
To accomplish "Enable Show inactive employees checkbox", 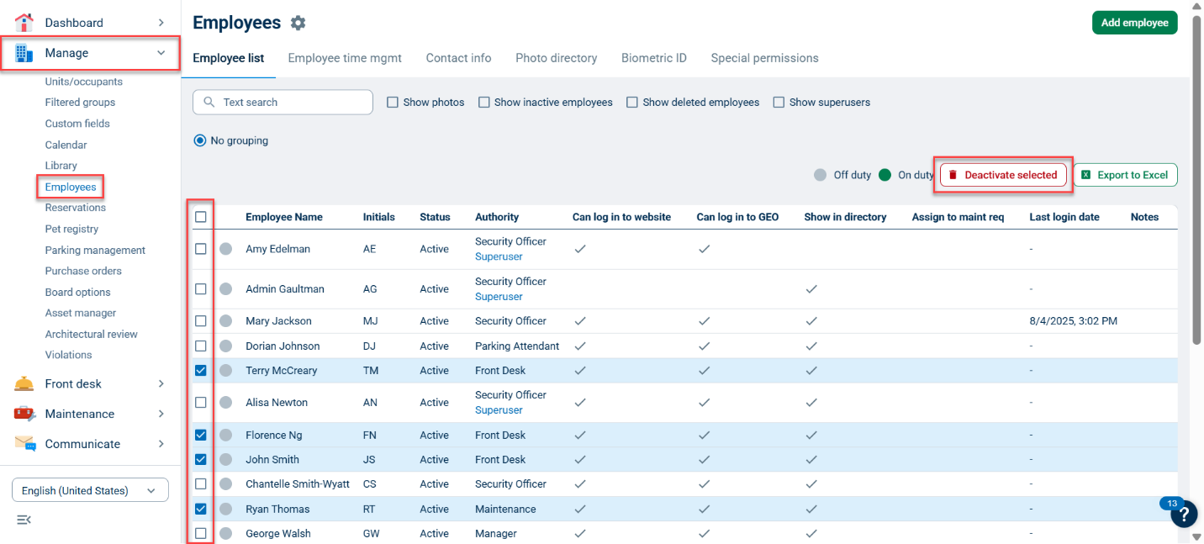I will tap(484, 102).
